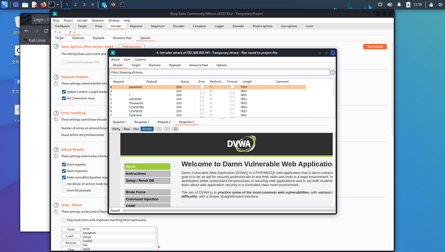Switch to Response 1 tab

(x=141, y=122)
